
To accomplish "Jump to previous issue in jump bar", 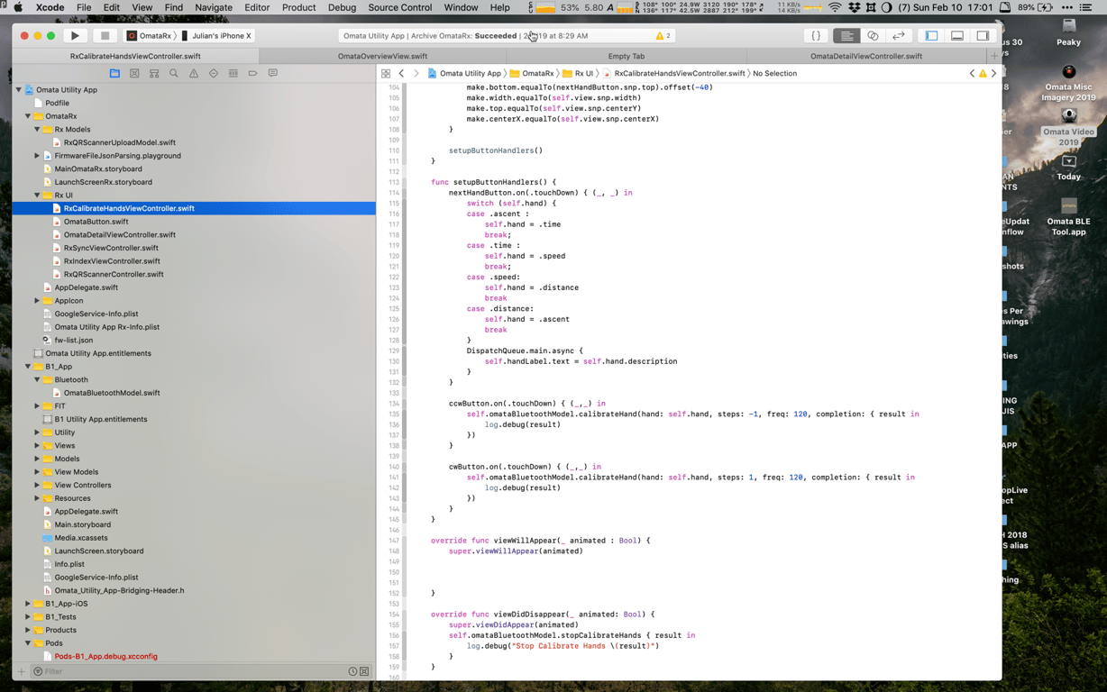I will pos(972,73).
